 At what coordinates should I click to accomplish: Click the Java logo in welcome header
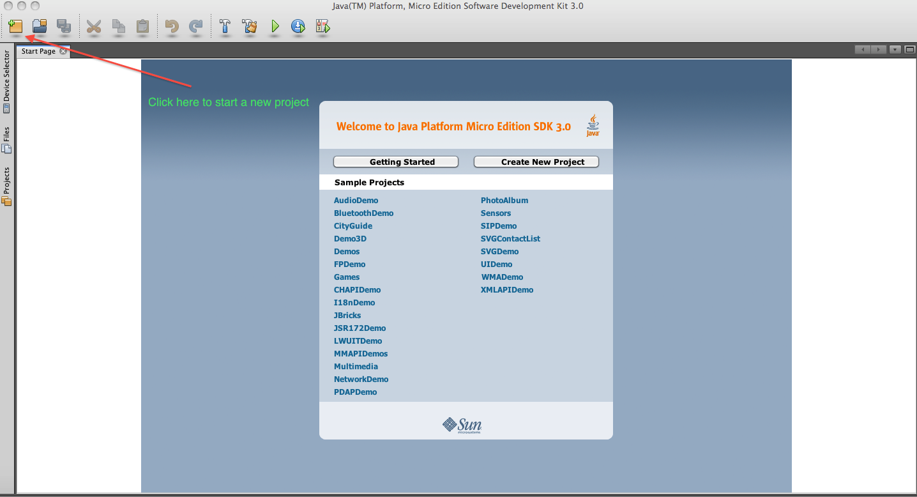(x=593, y=126)
